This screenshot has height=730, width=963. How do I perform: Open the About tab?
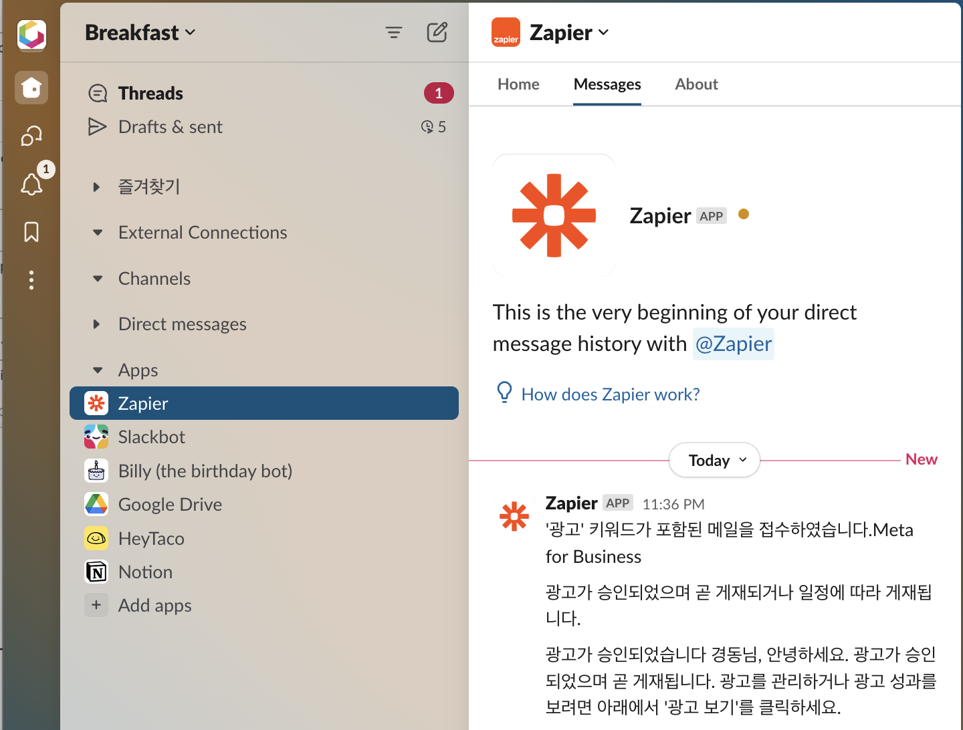[x=696, y=84]
